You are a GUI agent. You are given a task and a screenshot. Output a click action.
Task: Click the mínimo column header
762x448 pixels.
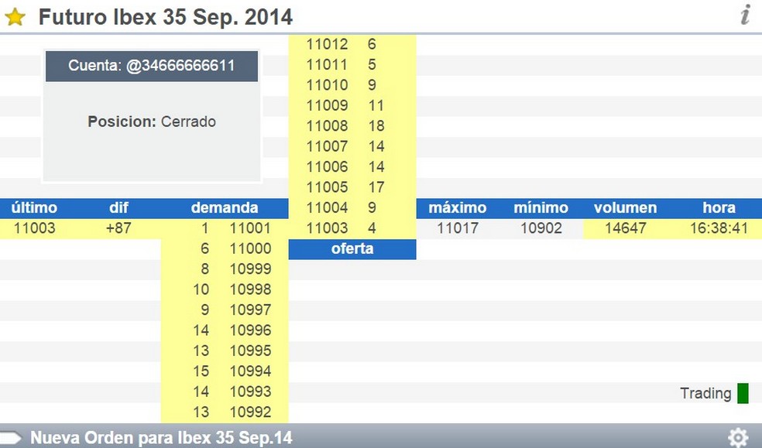(x=541, y=208)
